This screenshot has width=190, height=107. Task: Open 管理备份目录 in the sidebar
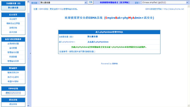[x=13, y=61]
